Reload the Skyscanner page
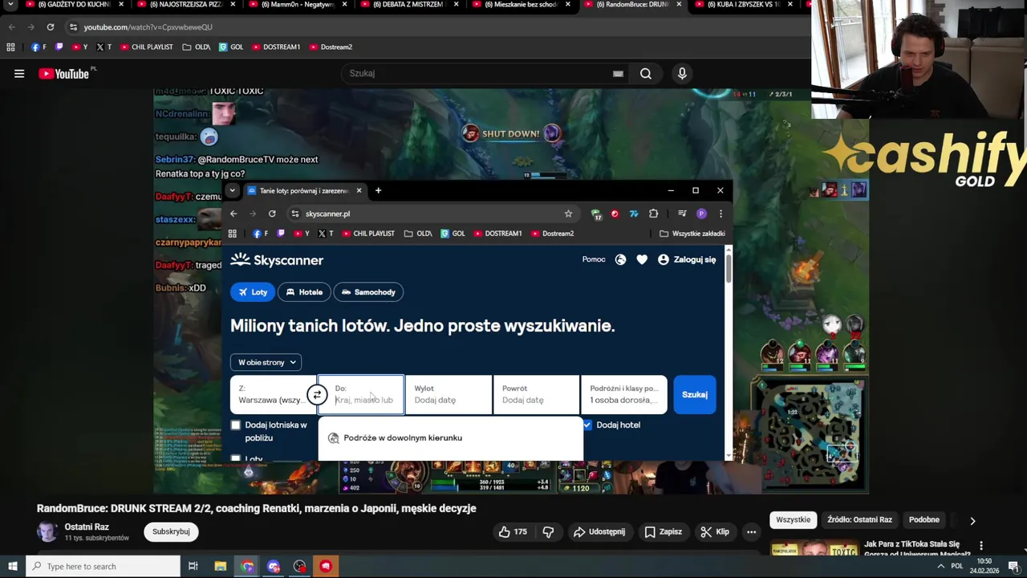 pyautogui.click(x=272, y=214)
